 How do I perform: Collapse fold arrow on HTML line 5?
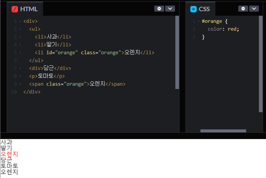tap(20, 53)
